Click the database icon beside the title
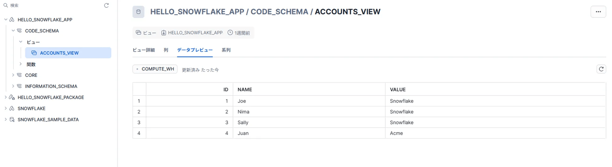Viewport: 612px width, 167px height. [x=138, y=12]
